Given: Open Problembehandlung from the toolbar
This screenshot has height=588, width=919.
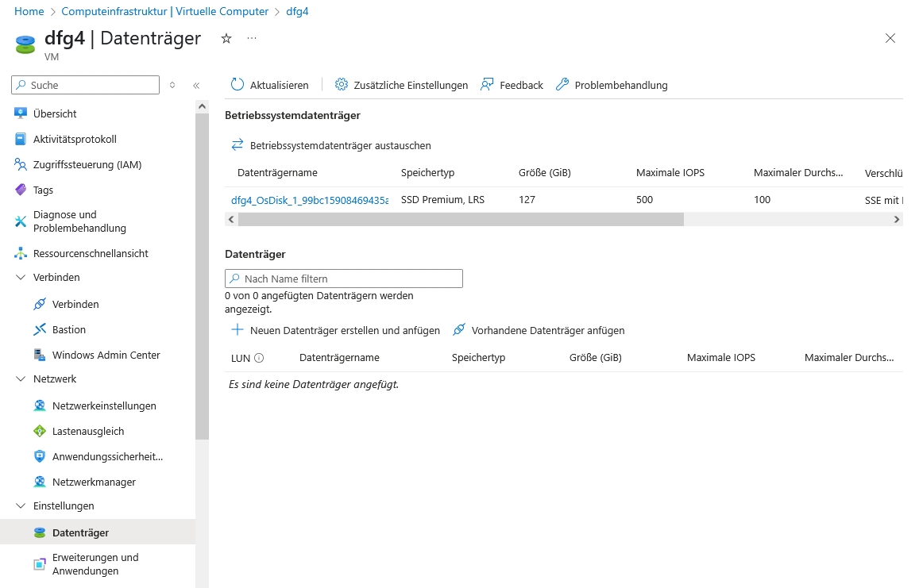Looking at the screenshot, I should coord(611,85).
